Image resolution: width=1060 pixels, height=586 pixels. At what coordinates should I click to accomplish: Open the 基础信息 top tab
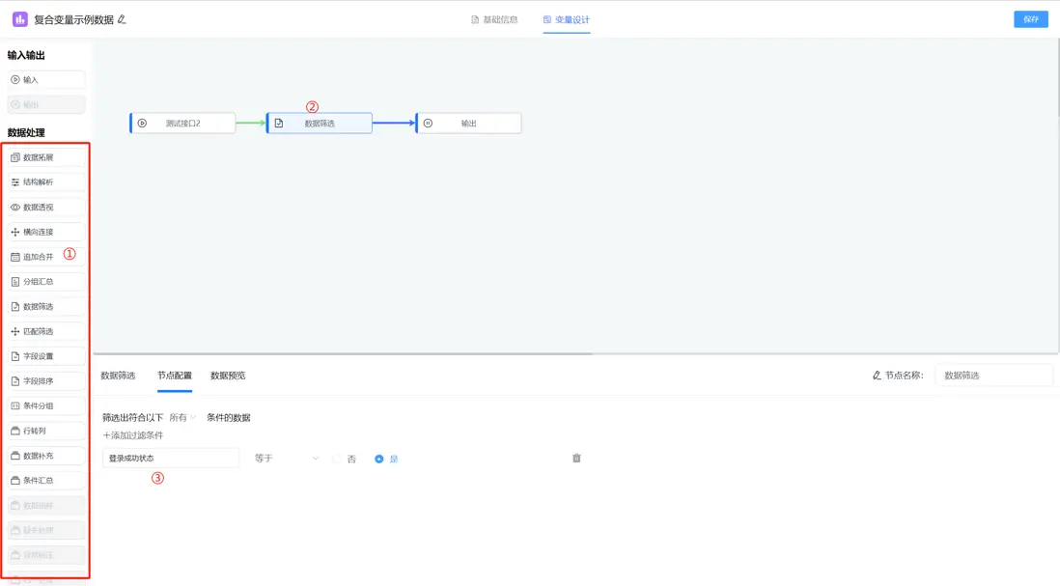[x=494, y=19]
